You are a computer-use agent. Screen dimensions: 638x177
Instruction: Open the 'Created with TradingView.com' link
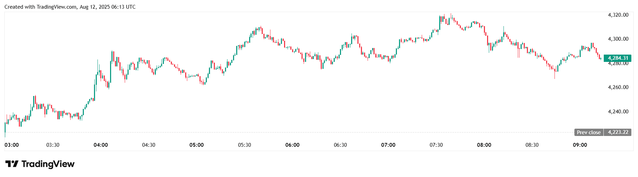[x=41, y=7]
